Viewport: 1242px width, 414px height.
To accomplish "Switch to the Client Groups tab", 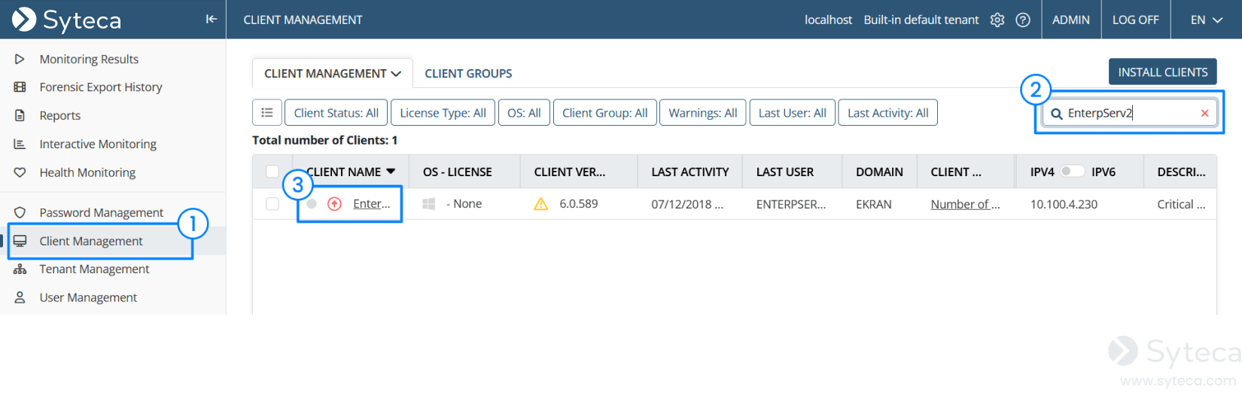I will pyautogui.click(x=468, y=74).
